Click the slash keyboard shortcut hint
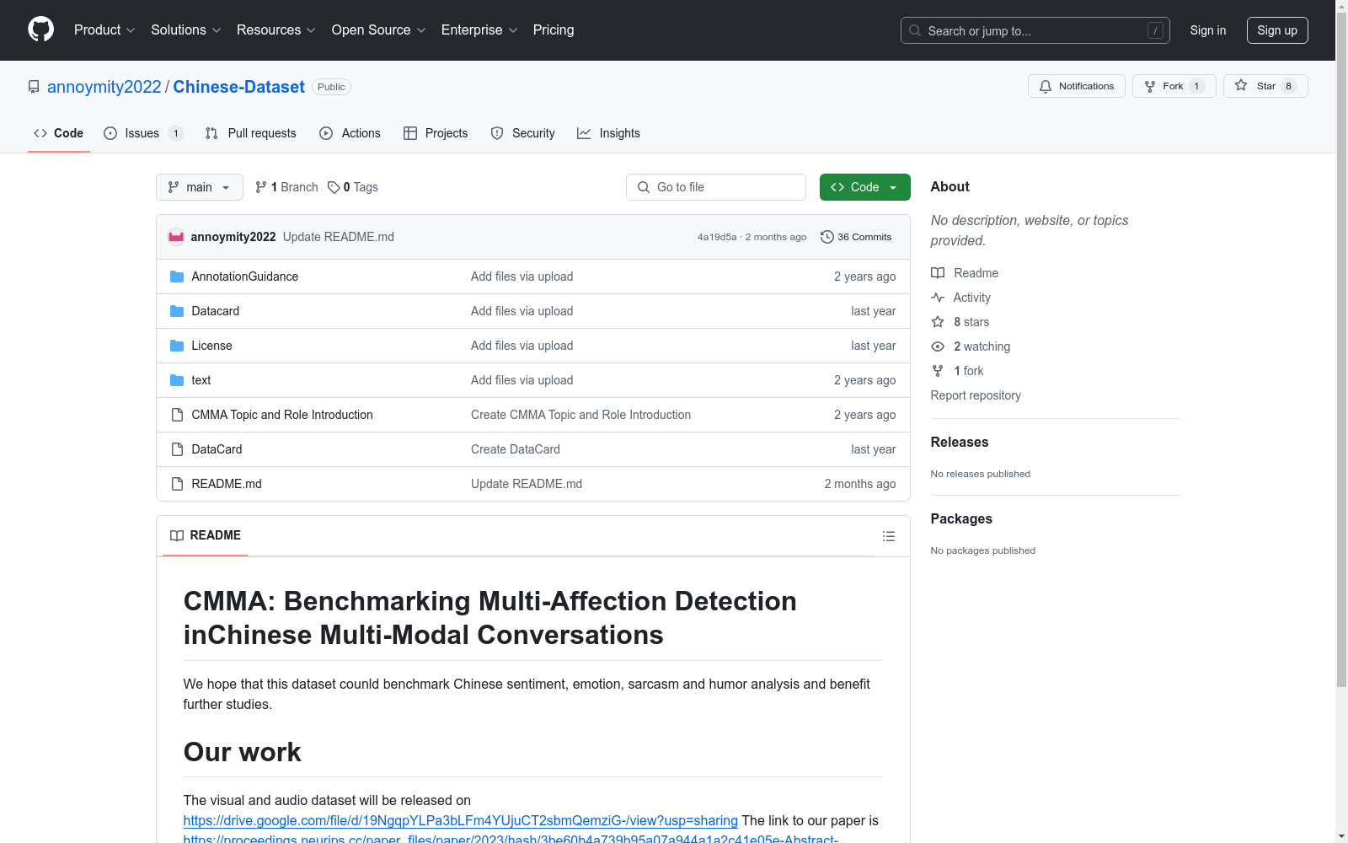 [x=1155, y=30]
